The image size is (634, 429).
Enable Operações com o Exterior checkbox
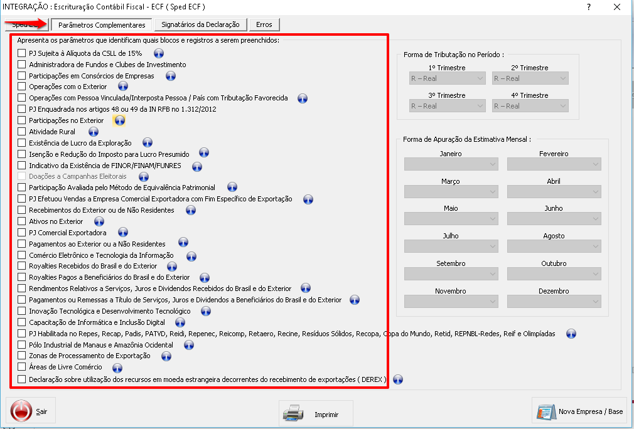coord(22,87)
